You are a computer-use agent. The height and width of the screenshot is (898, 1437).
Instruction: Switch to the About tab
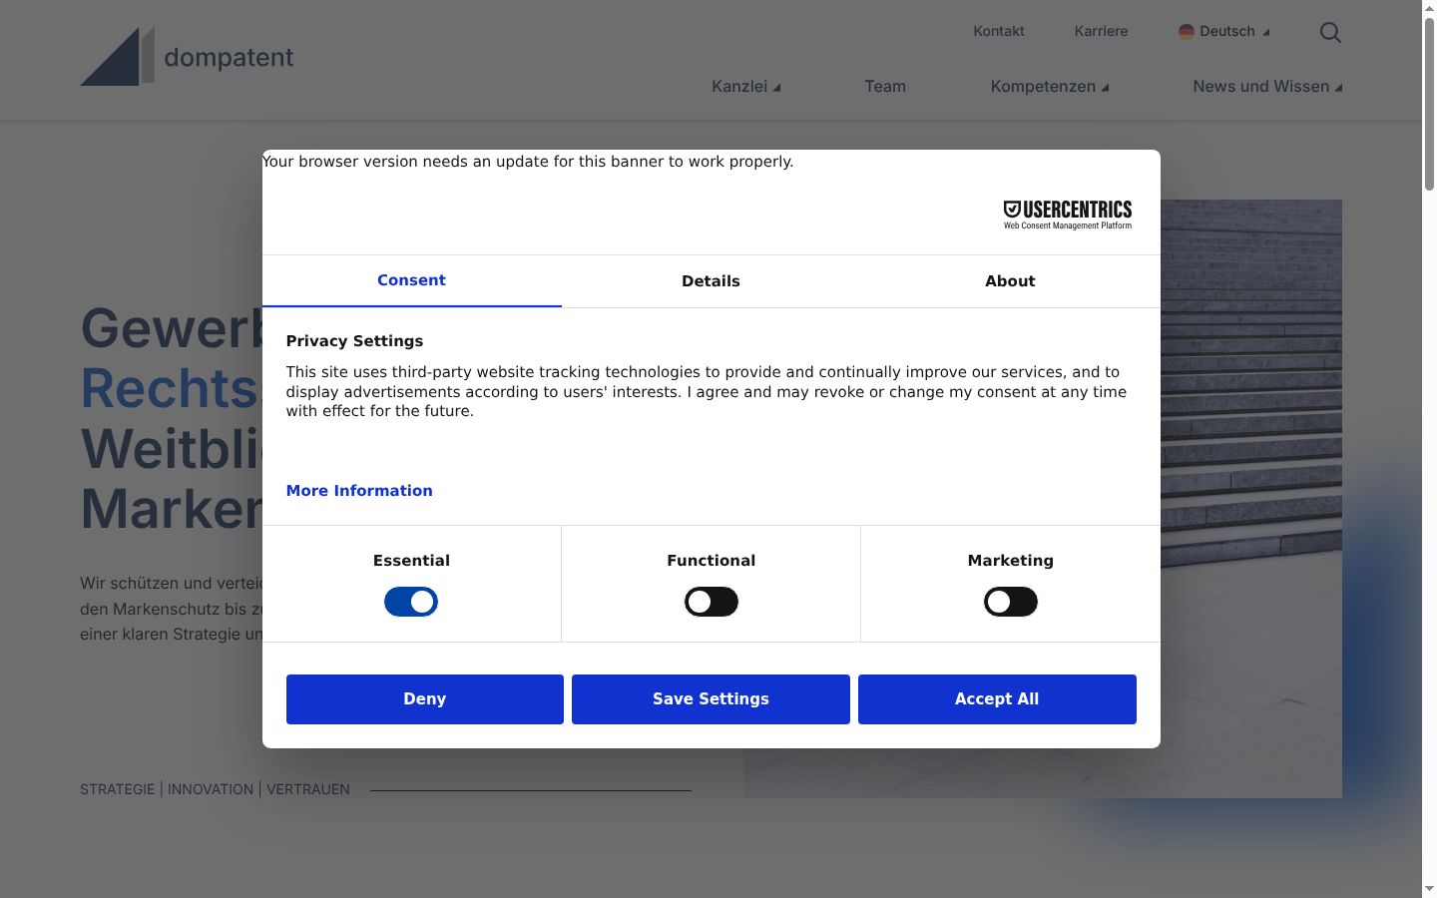[x=1010, y=281]
